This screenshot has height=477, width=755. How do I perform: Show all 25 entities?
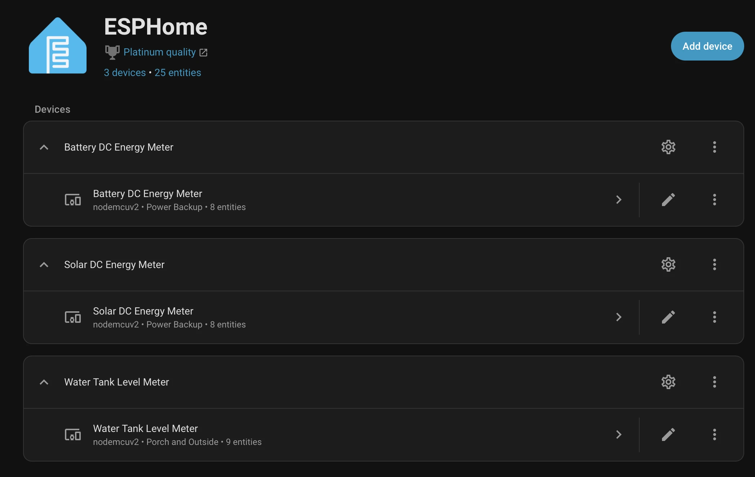click(177, 72)
